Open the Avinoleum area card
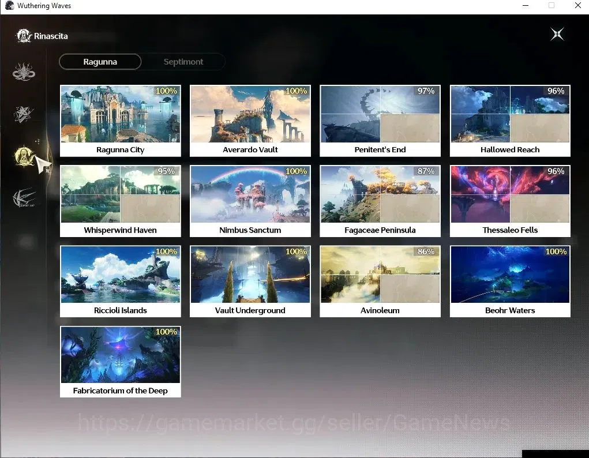The height and width of the screenshot is (458, 589). click(380, 281)
